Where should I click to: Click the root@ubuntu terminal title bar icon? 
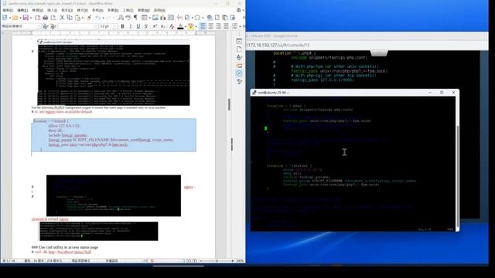coord(254,93)
